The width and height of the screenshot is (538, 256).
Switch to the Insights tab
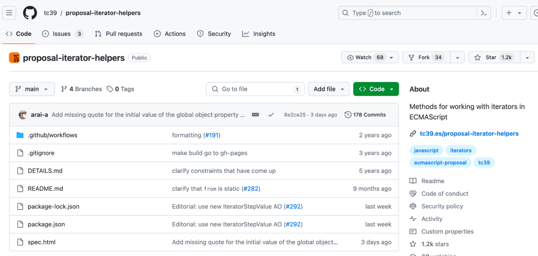click(x=259, y=34)
